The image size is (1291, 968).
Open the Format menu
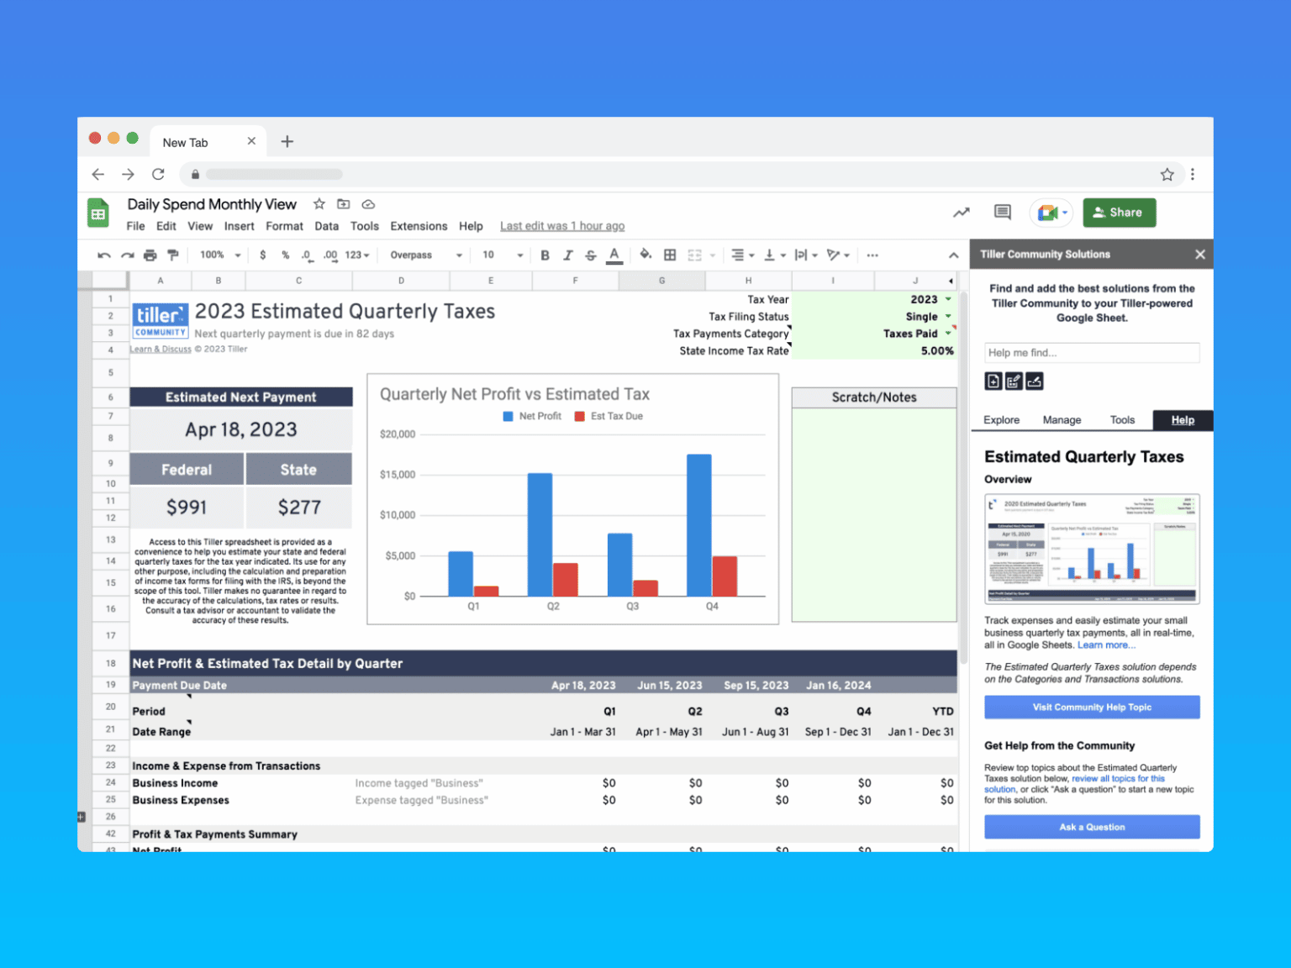pyautogui.click(x=284, y=225)
